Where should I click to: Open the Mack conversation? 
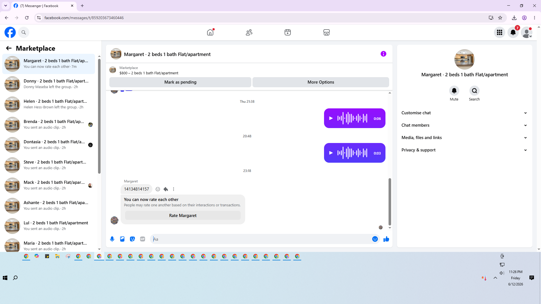pos(49,185)
